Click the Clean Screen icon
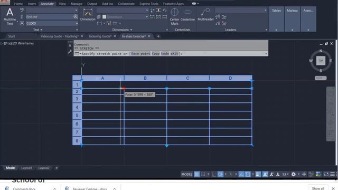 point(326,174)
